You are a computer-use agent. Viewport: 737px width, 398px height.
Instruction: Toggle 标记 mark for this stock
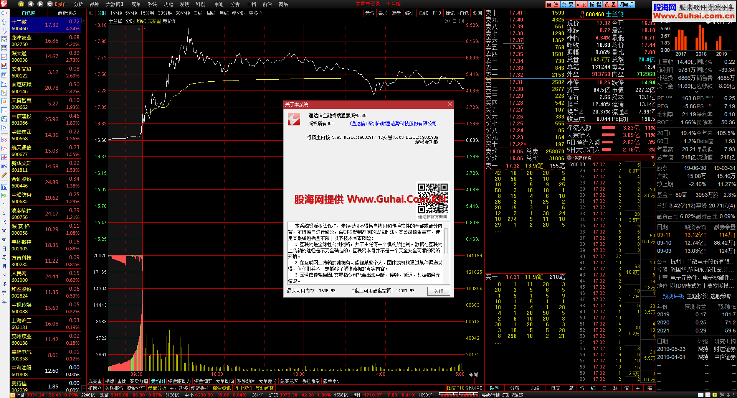pyautogui.click(x=450, y=13)
